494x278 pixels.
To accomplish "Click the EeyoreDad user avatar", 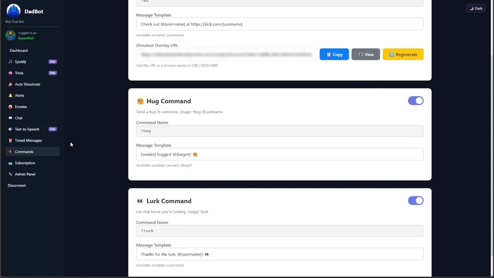I will pos(10,36).
